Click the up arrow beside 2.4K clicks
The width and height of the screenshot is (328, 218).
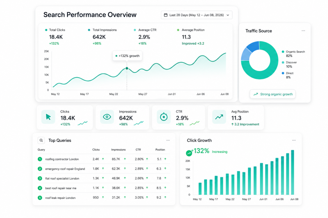[x=103, y=159]
